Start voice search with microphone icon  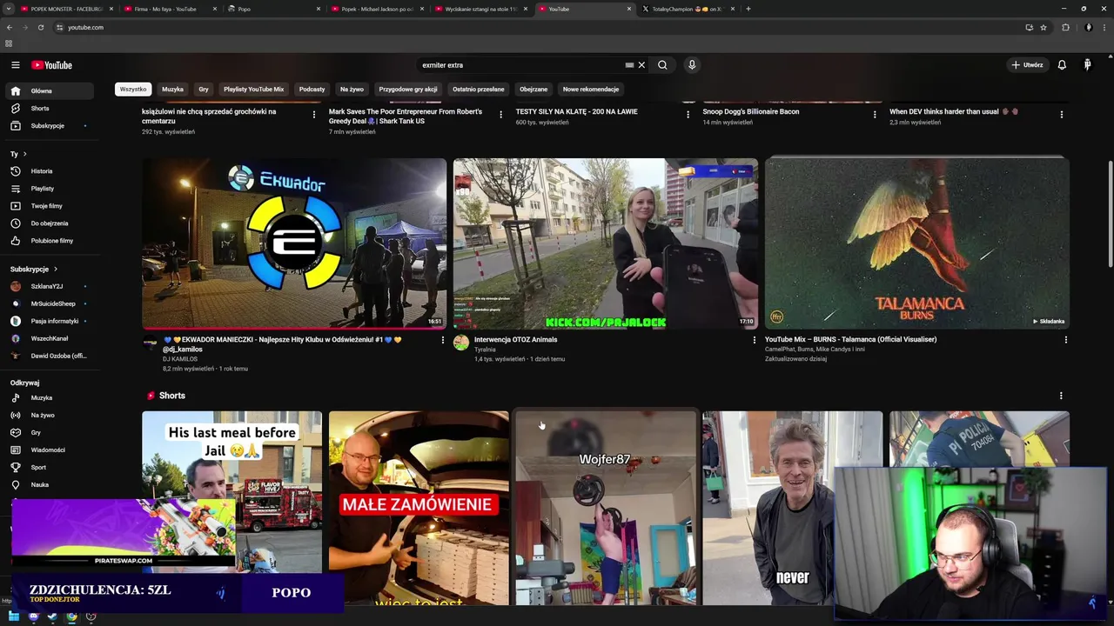tap(692, 65)
